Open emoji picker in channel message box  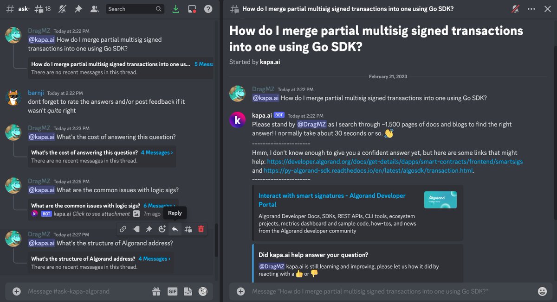tap(203, 291)
